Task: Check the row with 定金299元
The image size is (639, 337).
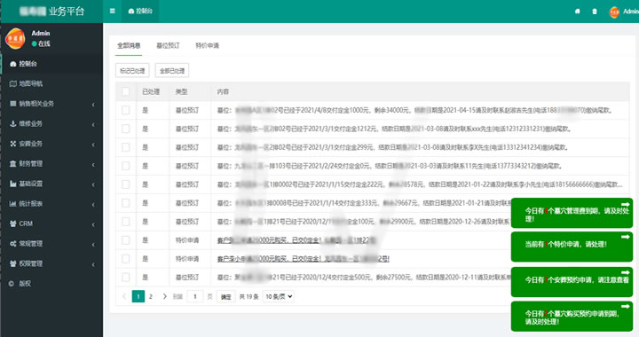Action: tap(125, 147)
